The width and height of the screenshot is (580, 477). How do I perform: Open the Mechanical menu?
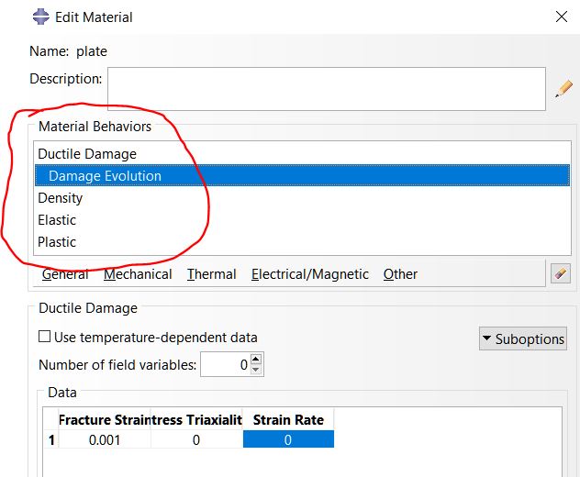(138, 274)
